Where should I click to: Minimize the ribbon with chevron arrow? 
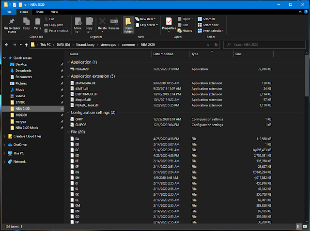point(300,12)
